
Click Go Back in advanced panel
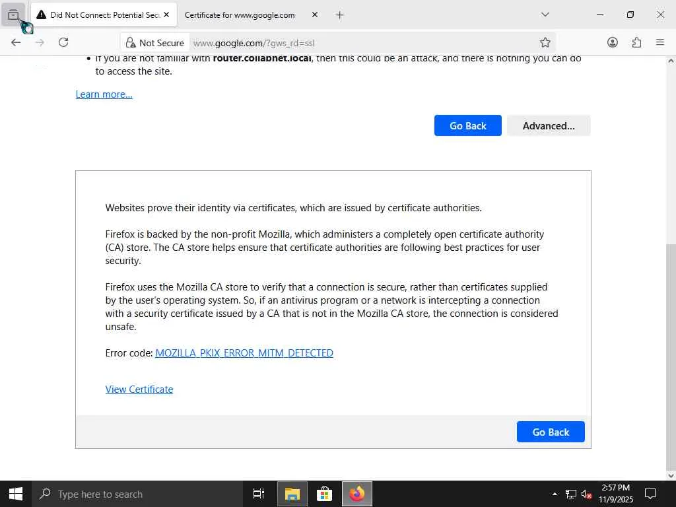coord(551,432)
